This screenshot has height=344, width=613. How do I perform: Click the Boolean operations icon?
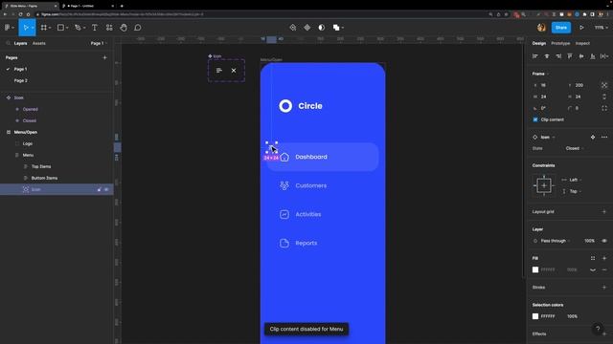[336, 28]
